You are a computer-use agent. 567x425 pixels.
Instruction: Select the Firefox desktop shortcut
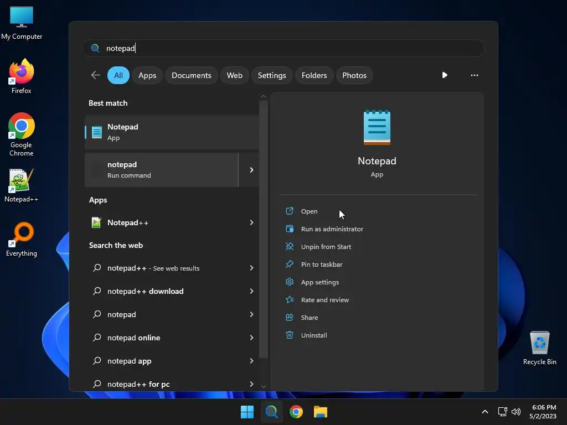pos(22,76)
